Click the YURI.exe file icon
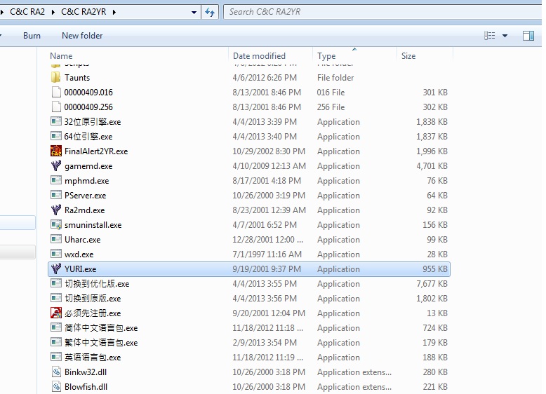 56,269
